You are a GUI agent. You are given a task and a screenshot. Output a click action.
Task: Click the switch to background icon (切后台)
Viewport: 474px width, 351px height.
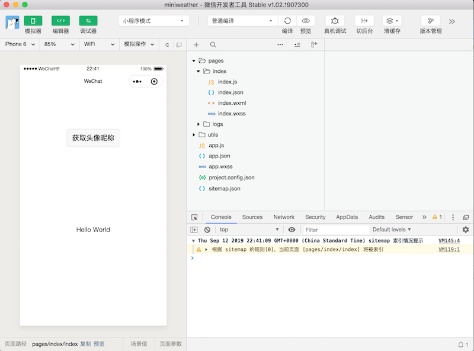click(x=364, y=21)
